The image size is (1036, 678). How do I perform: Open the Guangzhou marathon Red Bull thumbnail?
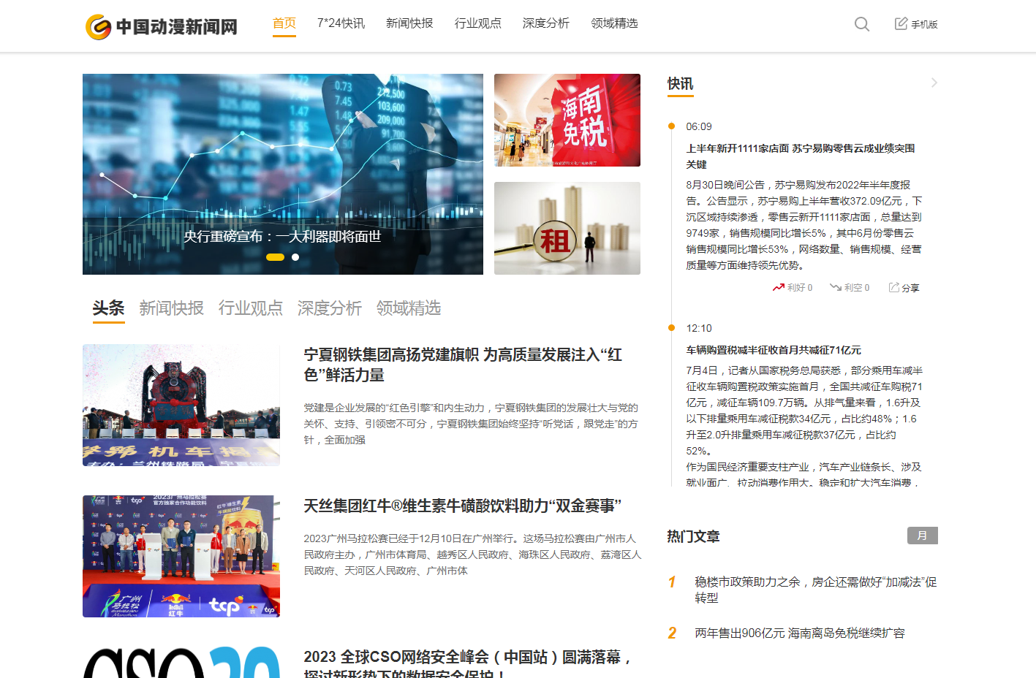click(181, 556)
